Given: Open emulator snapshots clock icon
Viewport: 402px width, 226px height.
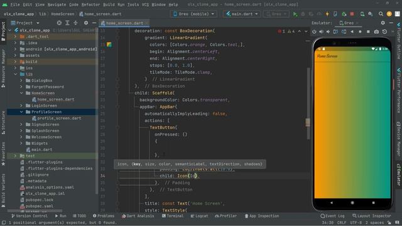Looking at the screenshot, I should [384, 32].
